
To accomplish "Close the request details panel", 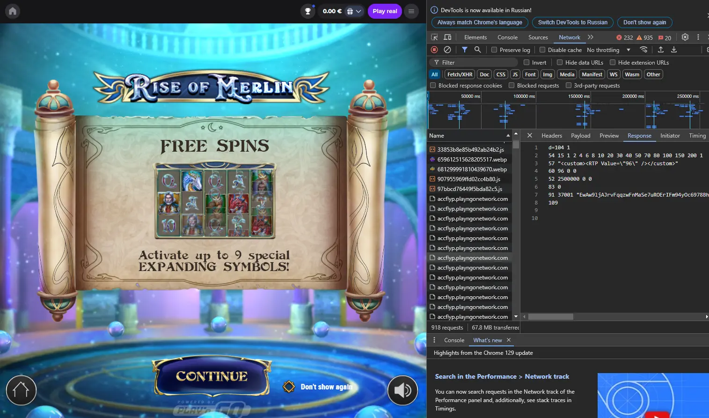I will [530, 135].
